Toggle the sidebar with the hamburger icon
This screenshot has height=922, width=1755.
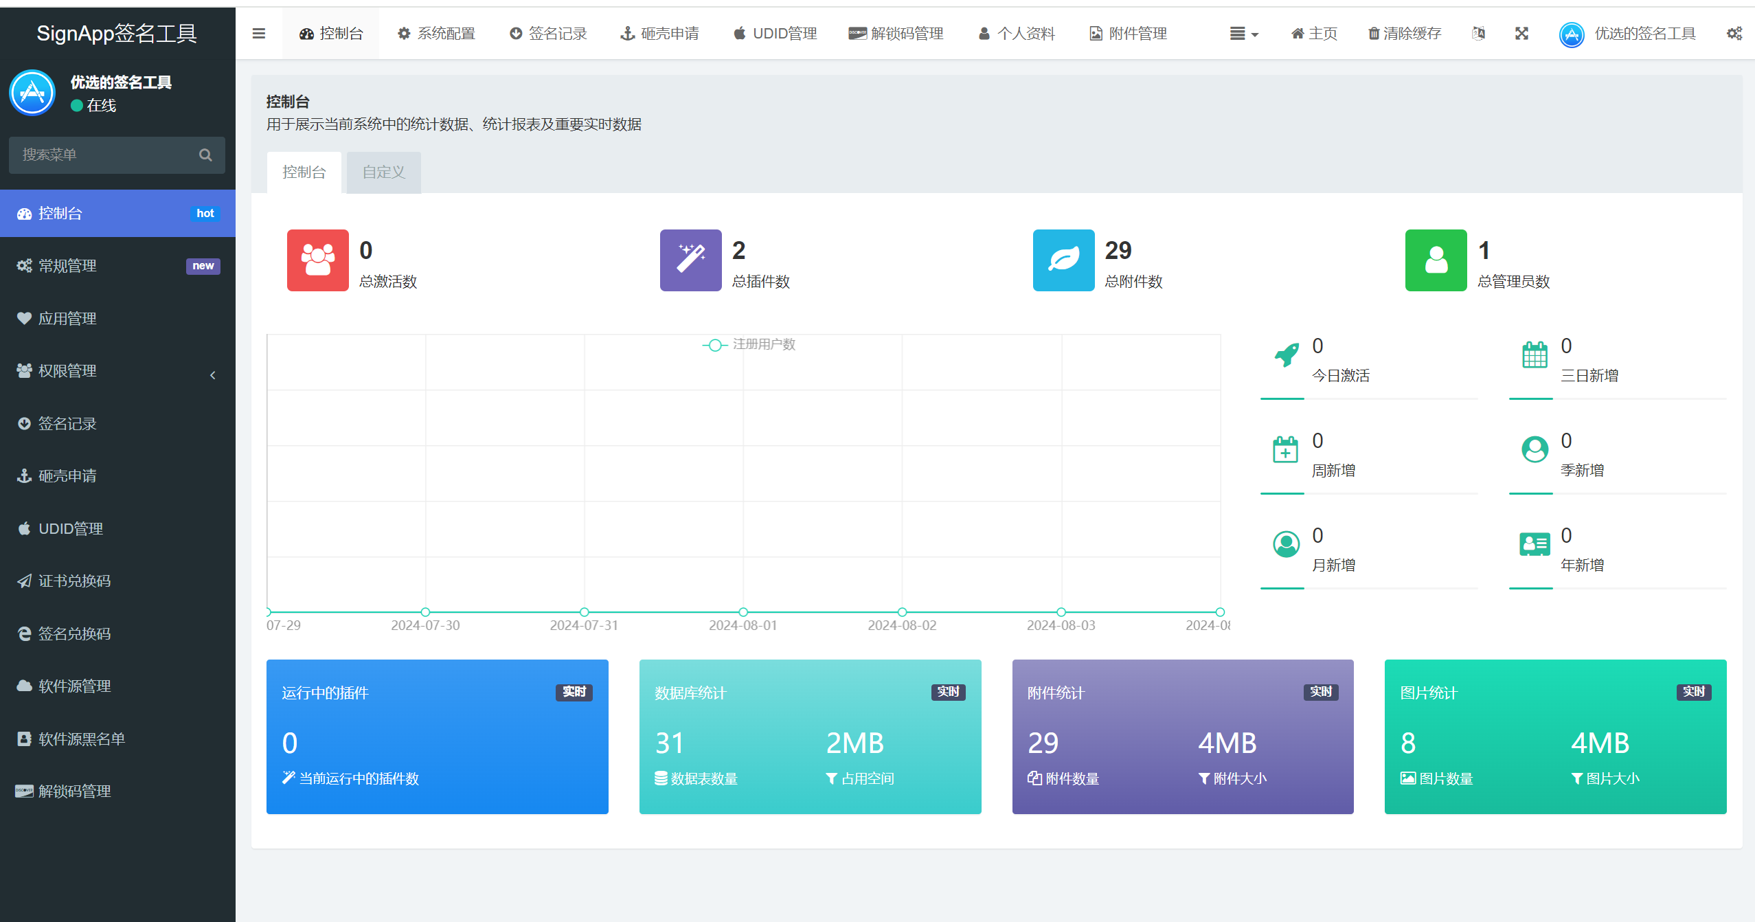click(x=258, y=33)
